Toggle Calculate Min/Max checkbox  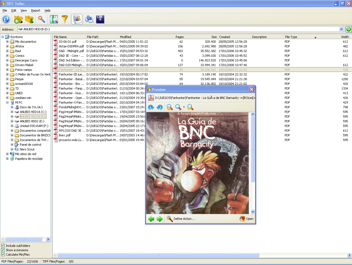(3, 255)
